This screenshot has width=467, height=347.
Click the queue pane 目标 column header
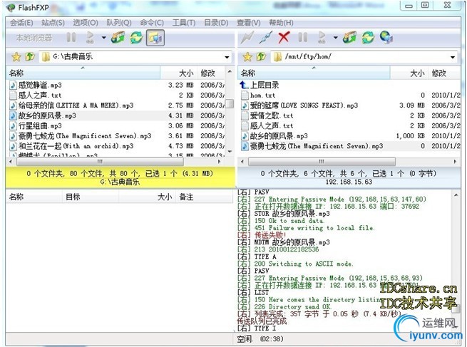(91, 197)
